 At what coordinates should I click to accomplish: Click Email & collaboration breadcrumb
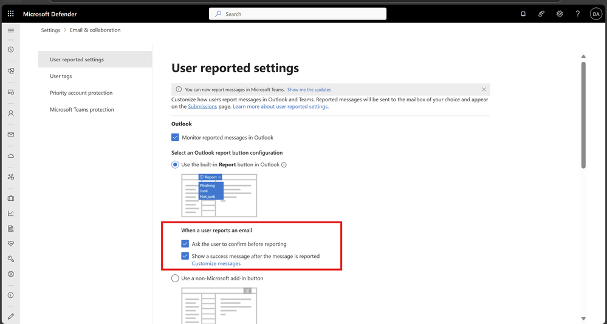pyautogui.click(x=95, y=30)
